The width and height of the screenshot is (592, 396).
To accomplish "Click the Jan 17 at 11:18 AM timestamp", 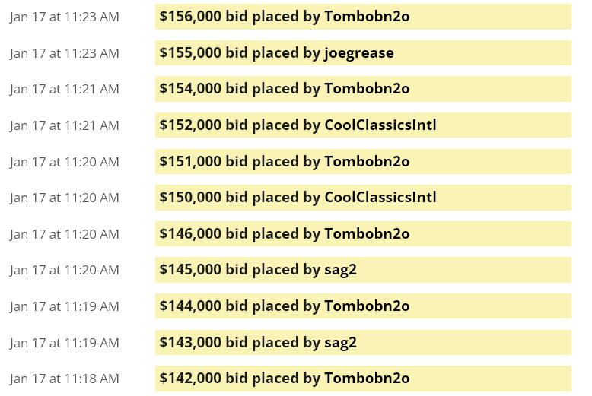I will pyautogui.click(x=65, y=379).
